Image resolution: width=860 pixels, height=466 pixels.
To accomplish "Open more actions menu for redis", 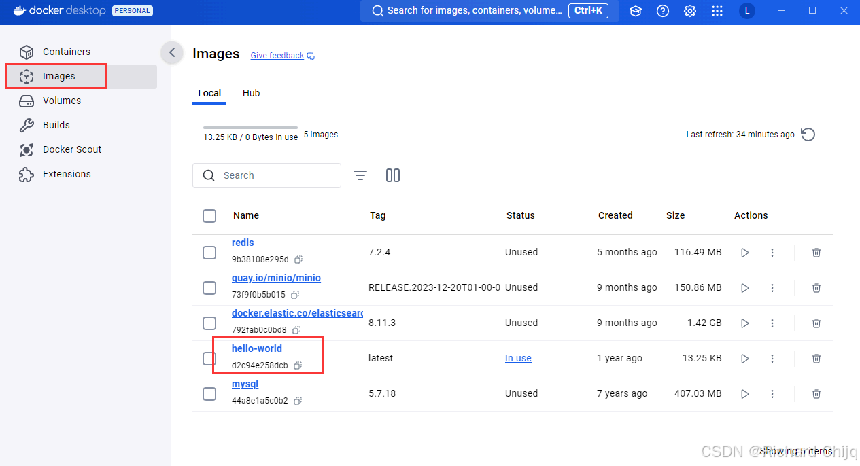I will (x=772, y=253).
